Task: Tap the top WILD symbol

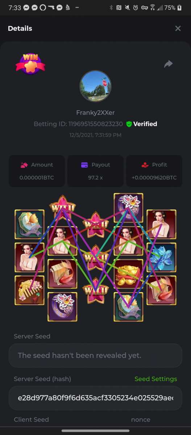Action: tap(62, 207)
